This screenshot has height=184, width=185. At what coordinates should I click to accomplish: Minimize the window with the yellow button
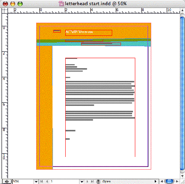pos(13,4)
